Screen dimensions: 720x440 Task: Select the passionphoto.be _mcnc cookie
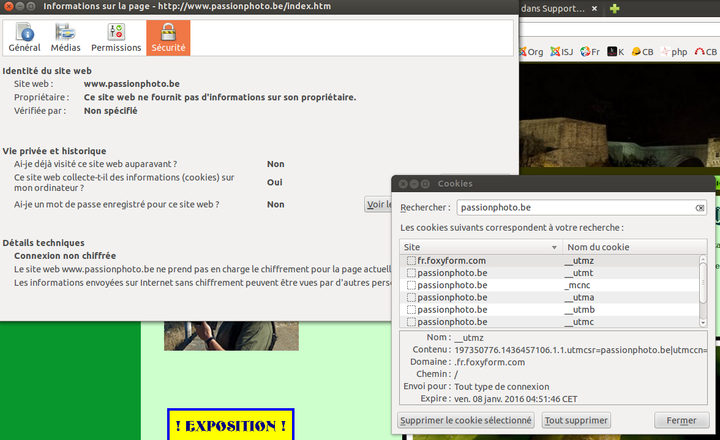pos(452,285)
